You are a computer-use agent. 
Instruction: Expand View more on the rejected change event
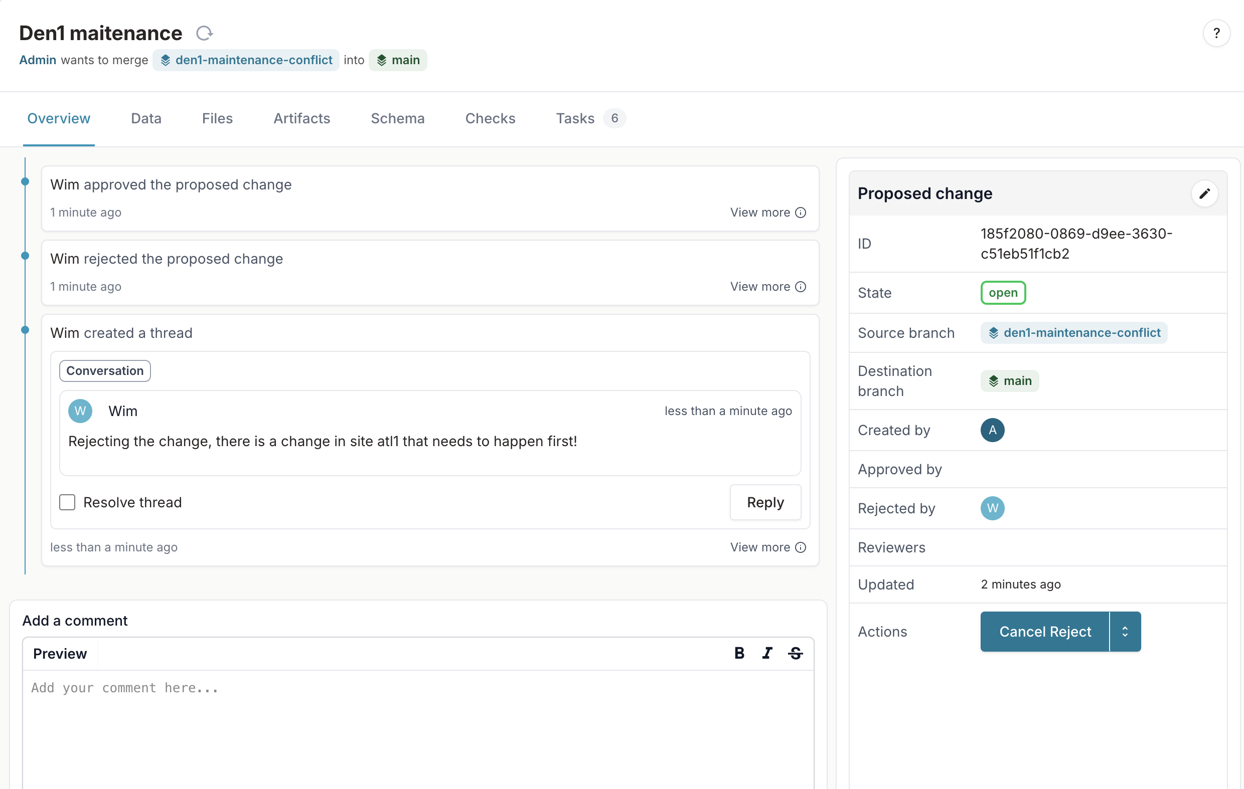tap(759, 287)
